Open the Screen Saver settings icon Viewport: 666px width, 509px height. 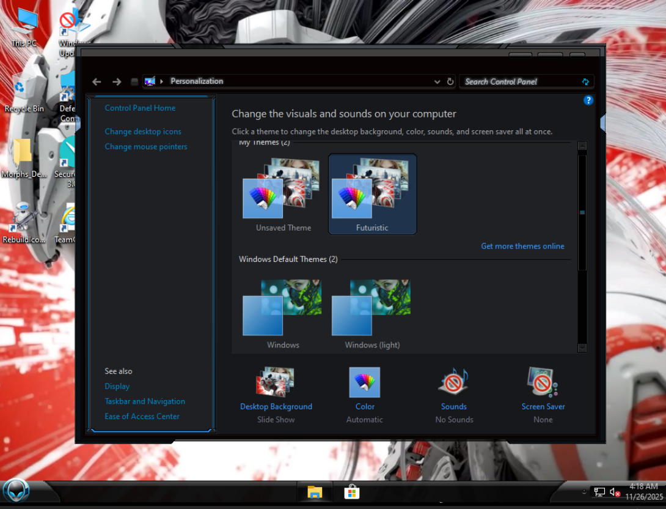coord(543,382)
